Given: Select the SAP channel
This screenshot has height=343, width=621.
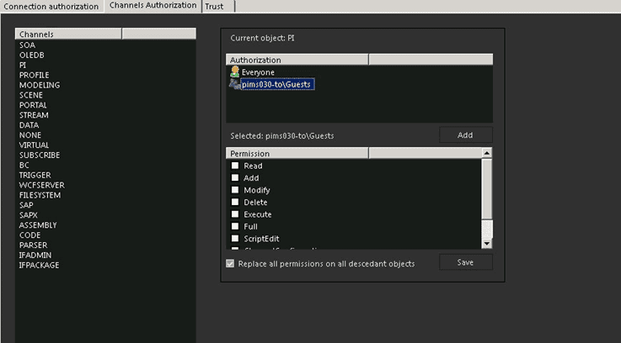Looking at the screenshot, I should coord(26,205).
